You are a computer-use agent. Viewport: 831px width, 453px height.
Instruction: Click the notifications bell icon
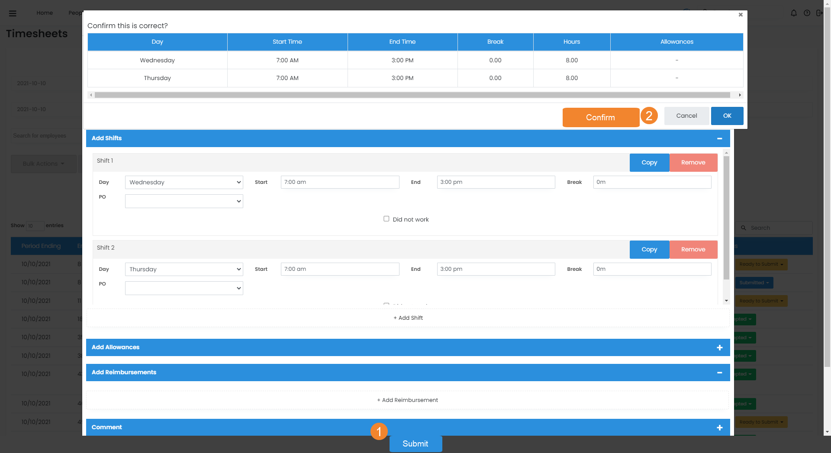pos(793,13)
